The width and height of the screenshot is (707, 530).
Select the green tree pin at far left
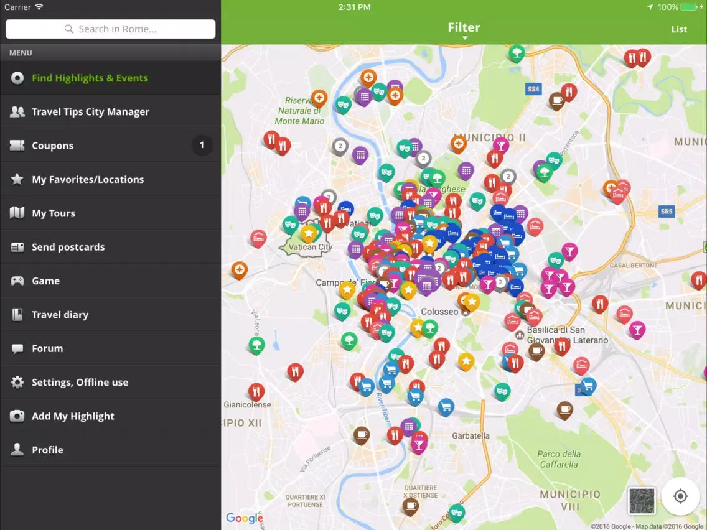pos(256,345)
